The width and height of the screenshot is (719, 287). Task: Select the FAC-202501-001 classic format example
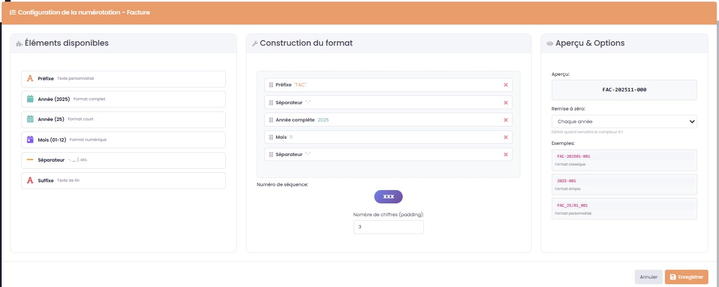pos(624,160)
